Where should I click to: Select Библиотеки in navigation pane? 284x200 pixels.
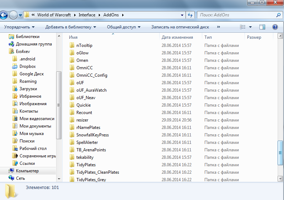24,37
